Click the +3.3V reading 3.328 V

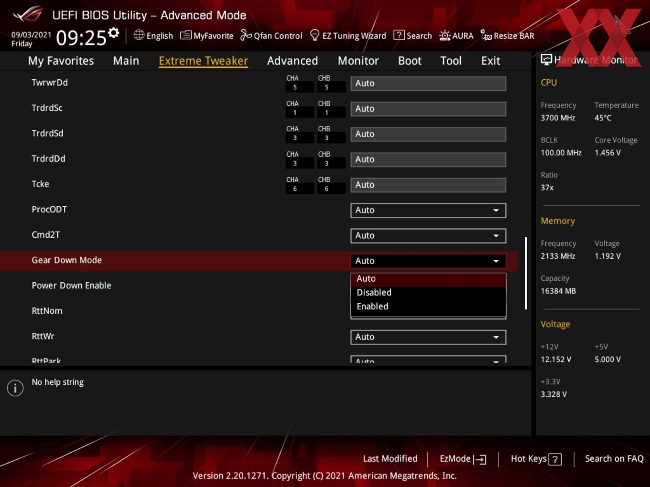(553, 394)
